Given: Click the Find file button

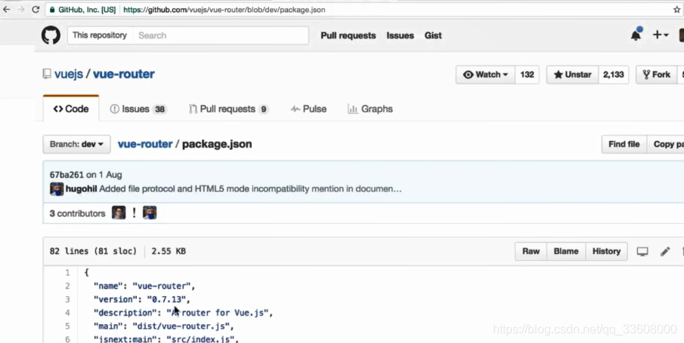Looking at the screenshot, I should (x=624, y=144).
